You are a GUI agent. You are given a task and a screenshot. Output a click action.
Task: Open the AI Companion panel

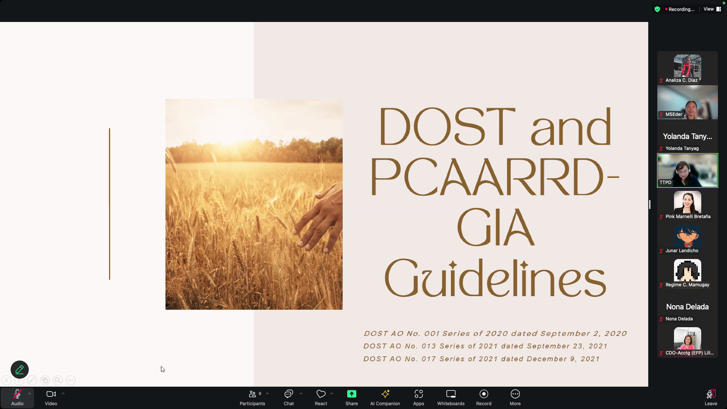click(x=385, y=397)
